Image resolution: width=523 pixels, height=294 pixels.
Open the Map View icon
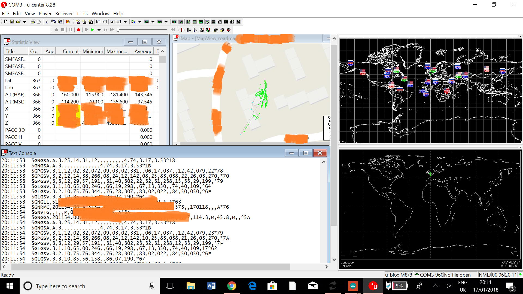133,22
